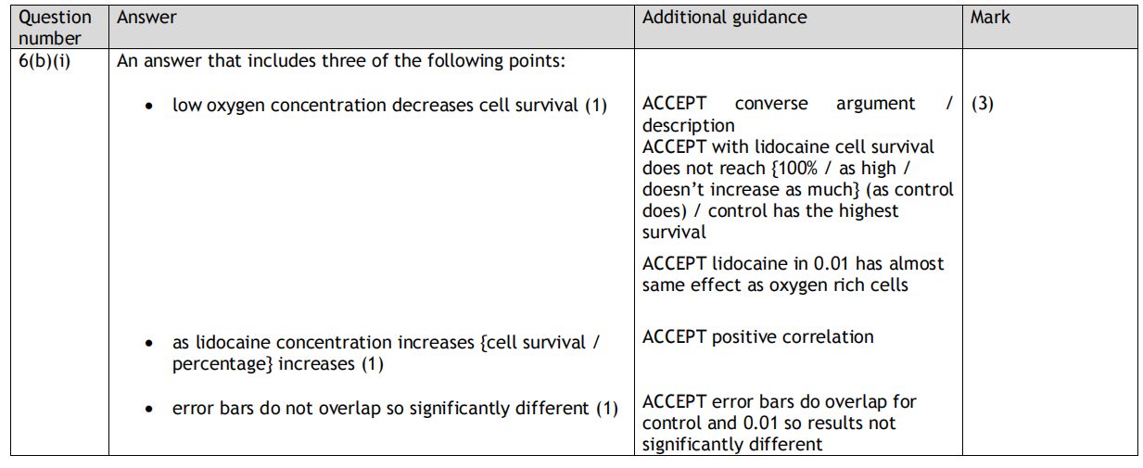Click the bullet dot before "low oxygen concentration"

150,107
